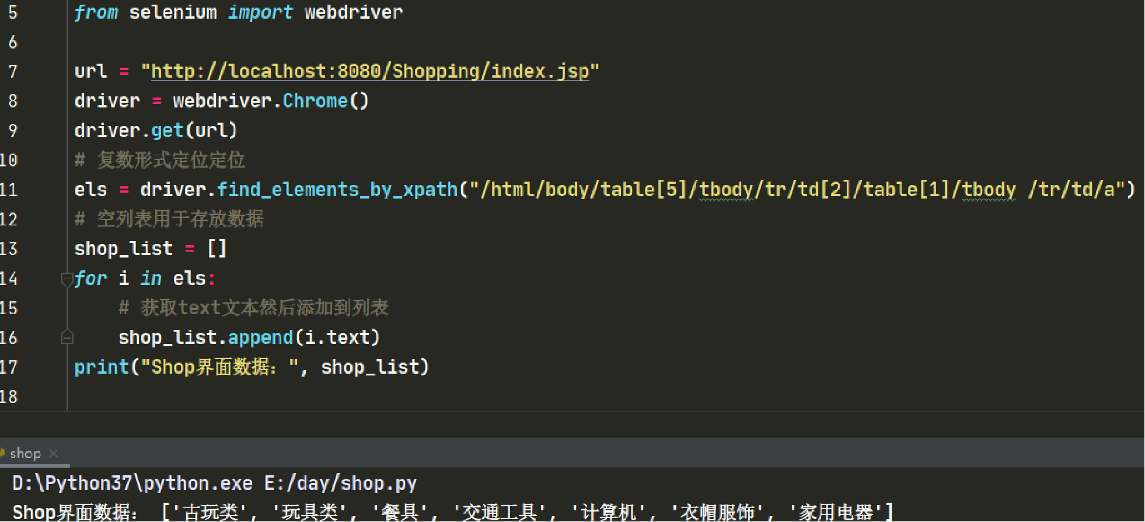Click '玩具类' in the console output
This screenshot has height=522, width=1145.
click(310, 512)
